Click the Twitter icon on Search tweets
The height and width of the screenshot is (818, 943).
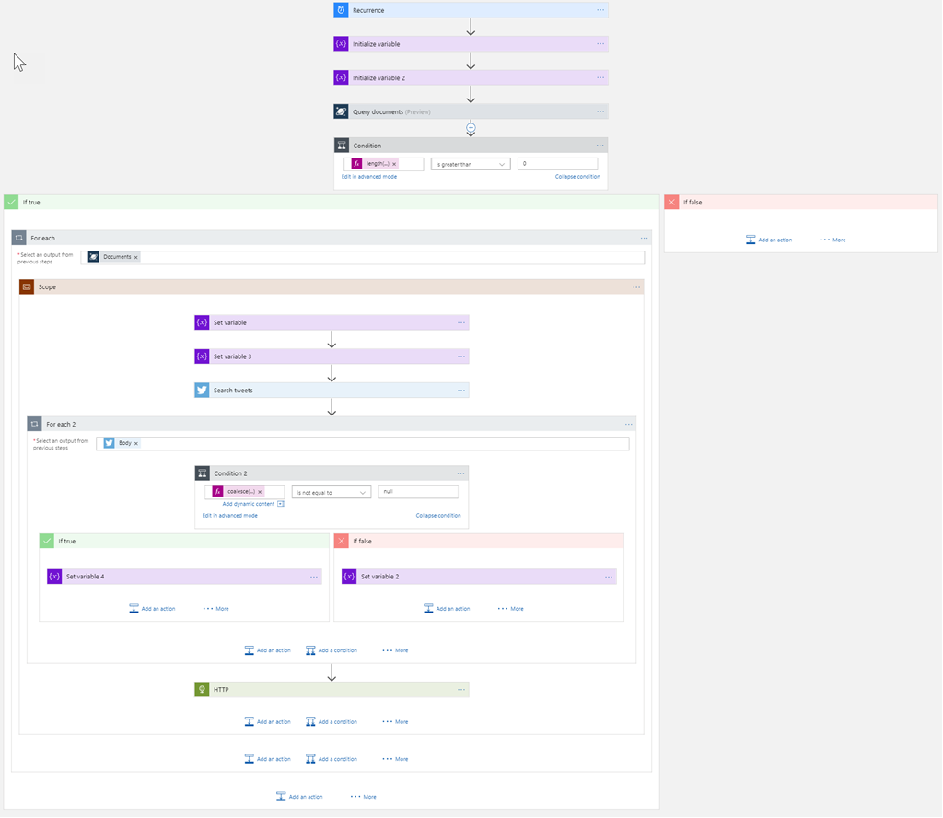tap(201, 390)
